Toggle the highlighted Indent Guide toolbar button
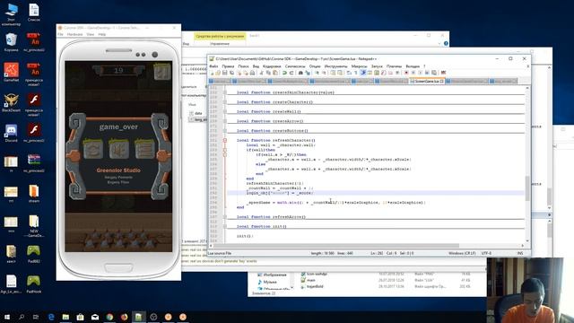Image resolution: width=574 pixels, height=323 pixels. pyautogui.click(x=362, y=73)
